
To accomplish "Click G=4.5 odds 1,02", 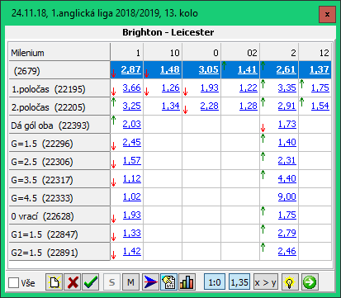I will click(132, 196).
